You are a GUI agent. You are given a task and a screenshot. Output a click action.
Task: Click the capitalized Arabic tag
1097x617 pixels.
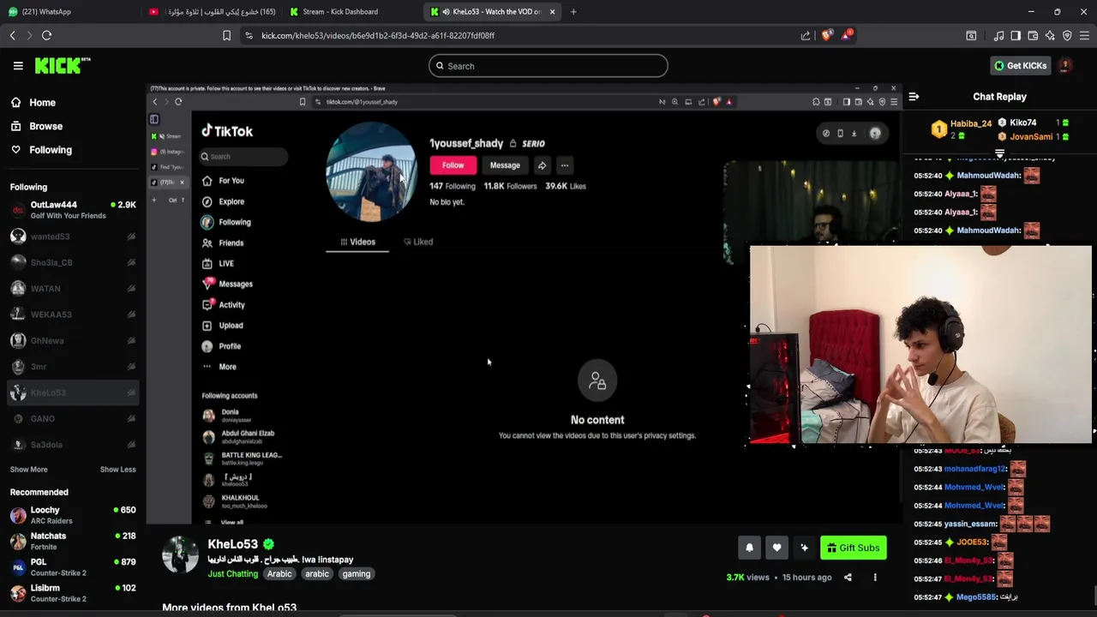coord(279,574)
